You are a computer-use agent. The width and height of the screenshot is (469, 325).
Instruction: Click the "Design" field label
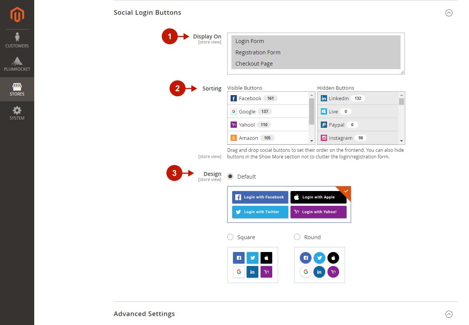[x=212, y=174]
